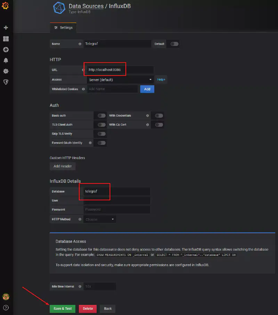Image resolution: width=278 pixels, height=315 pixels.
Task: Click the Password input field
Action: pos(117,210)
